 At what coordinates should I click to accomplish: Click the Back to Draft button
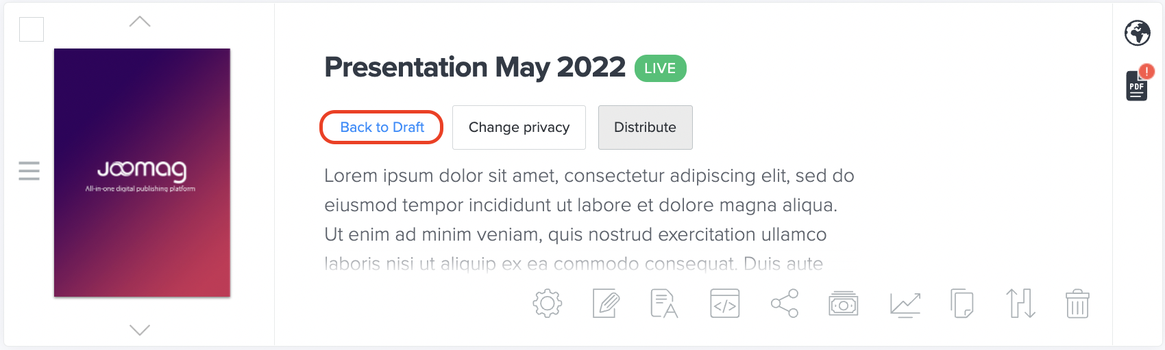[x=382, y=127]
